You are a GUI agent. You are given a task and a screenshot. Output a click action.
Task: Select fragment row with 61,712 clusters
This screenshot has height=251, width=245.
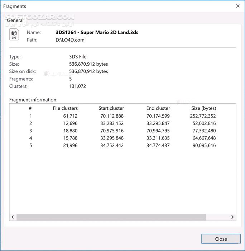tap(123, 116)
